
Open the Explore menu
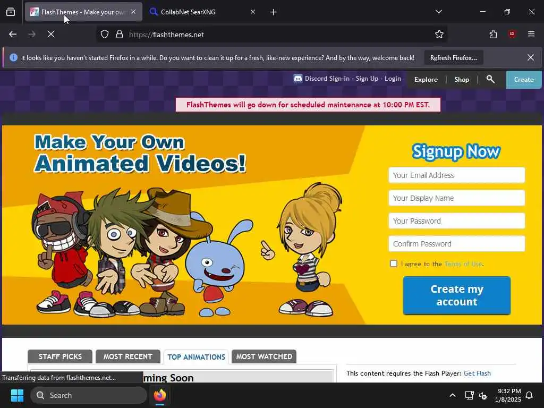click(x=426, y=80)
